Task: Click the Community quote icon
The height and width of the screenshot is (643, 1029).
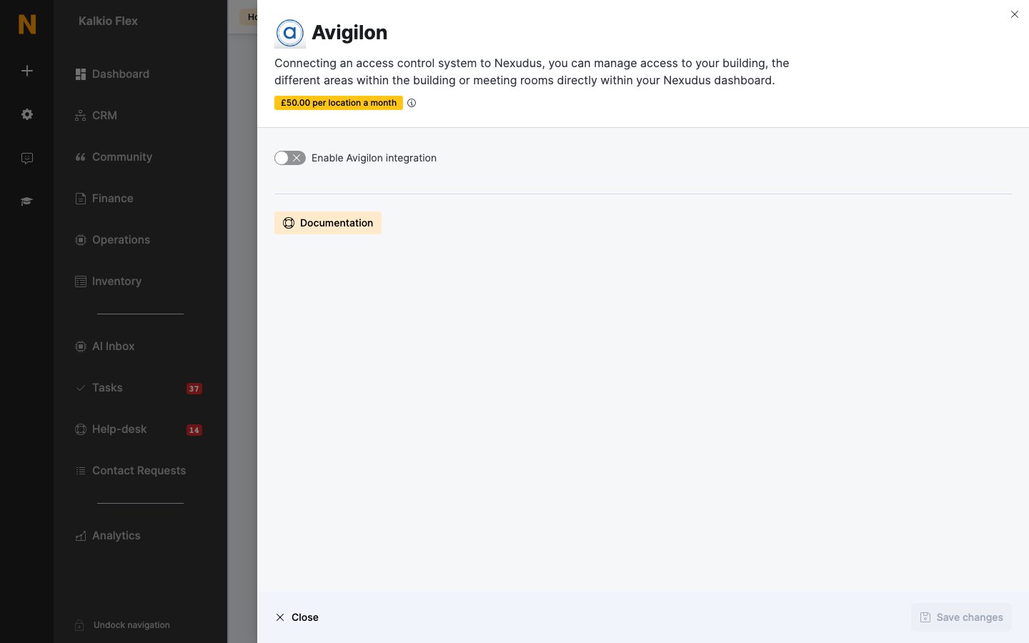Action: pyautogui.click(x=81, y=157)
